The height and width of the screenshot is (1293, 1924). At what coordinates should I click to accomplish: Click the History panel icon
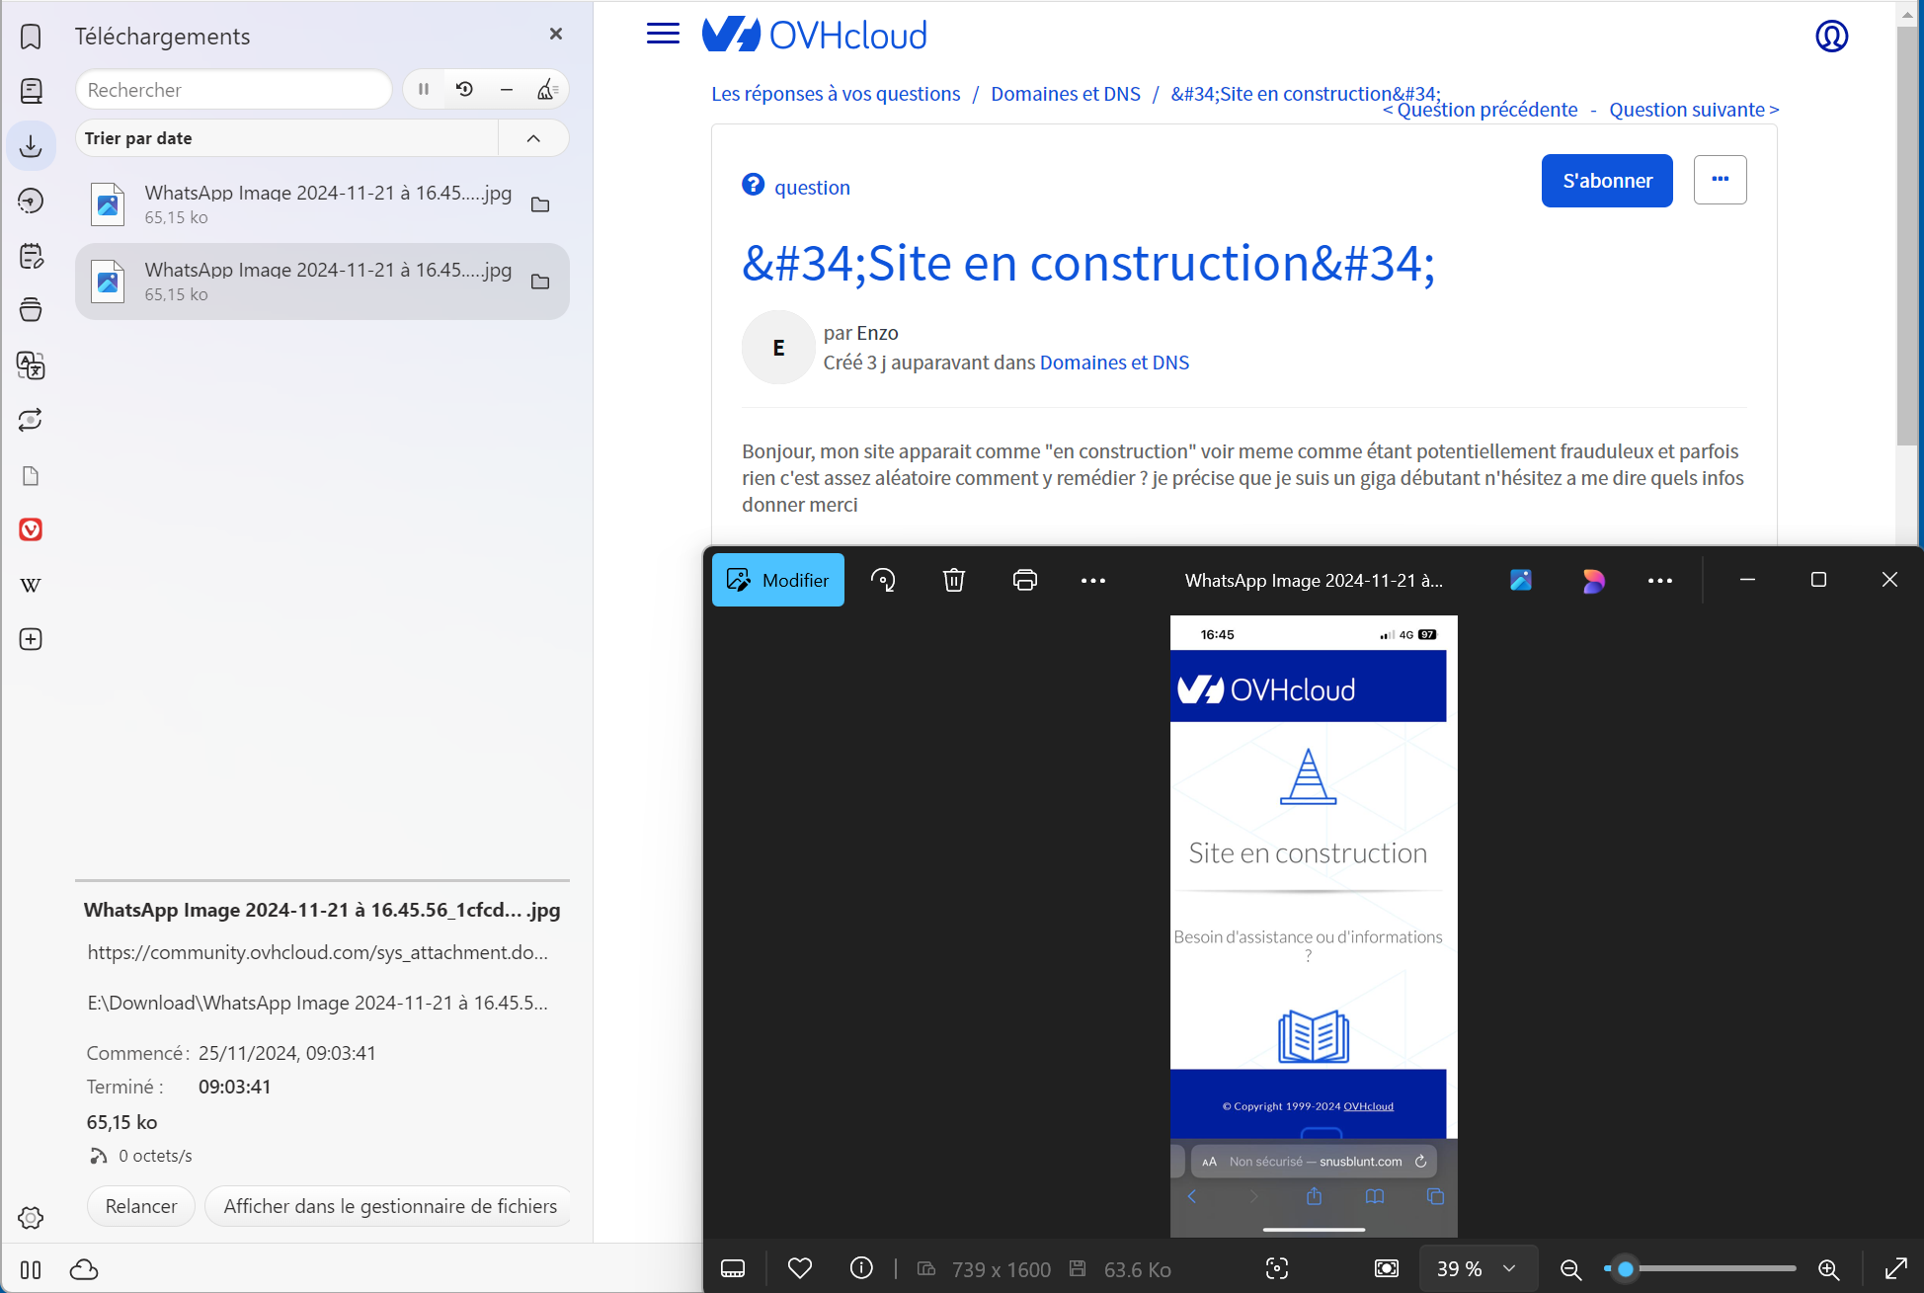[x=31, y=202]
